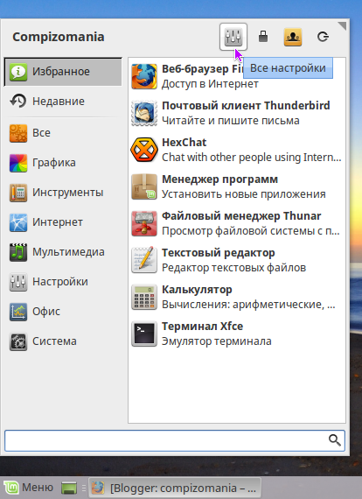Click 'Менеджер программ' entry title
This screenshot has height=499, width=362.
point(219,179)
